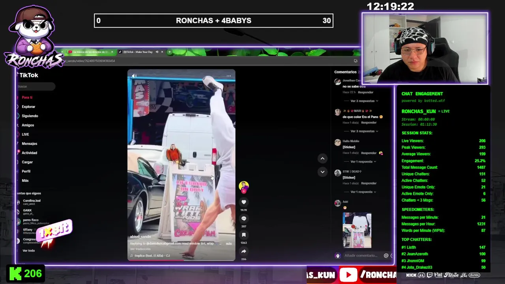Open comments via the speech bubble icon

[x=243, y=219]
